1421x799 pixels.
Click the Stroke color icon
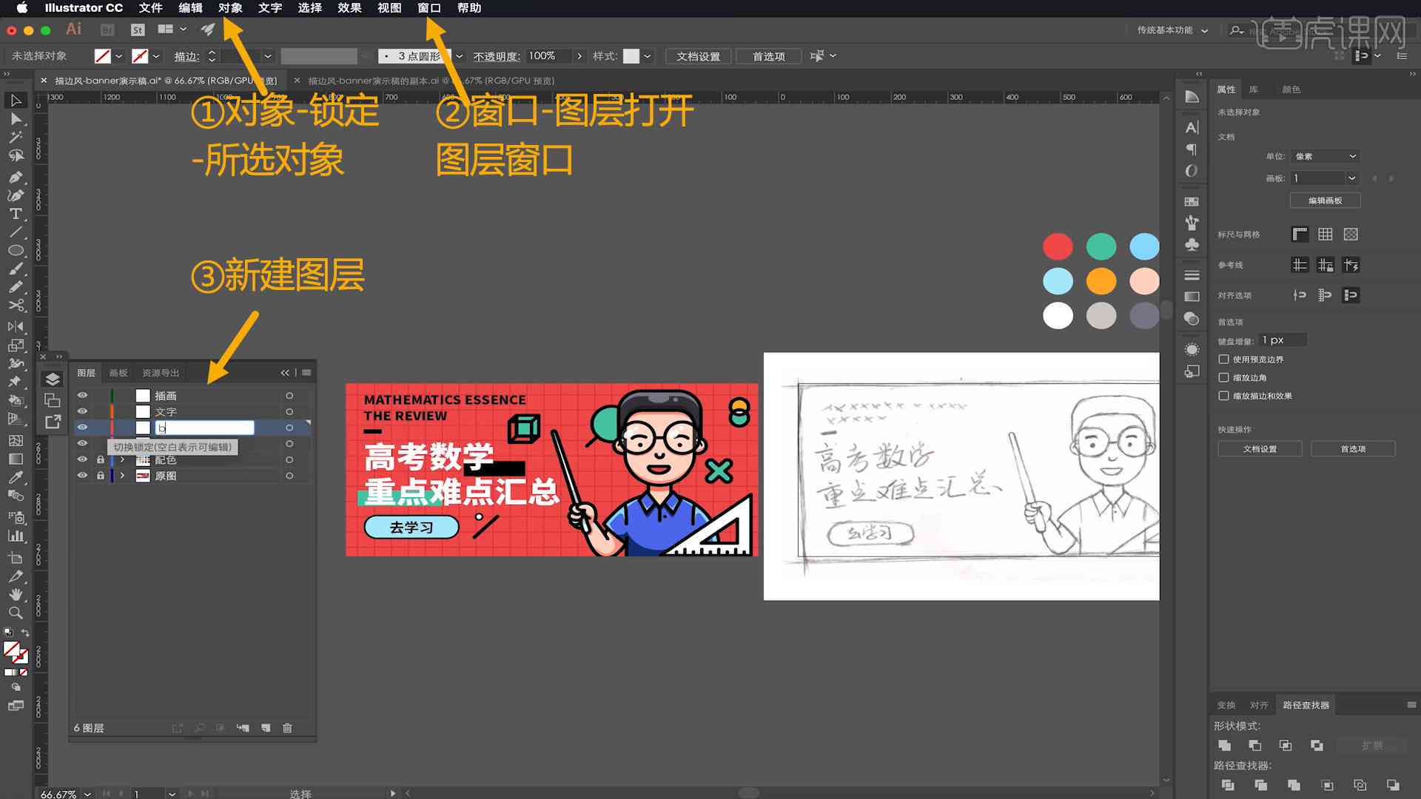[x=141, y=55]
